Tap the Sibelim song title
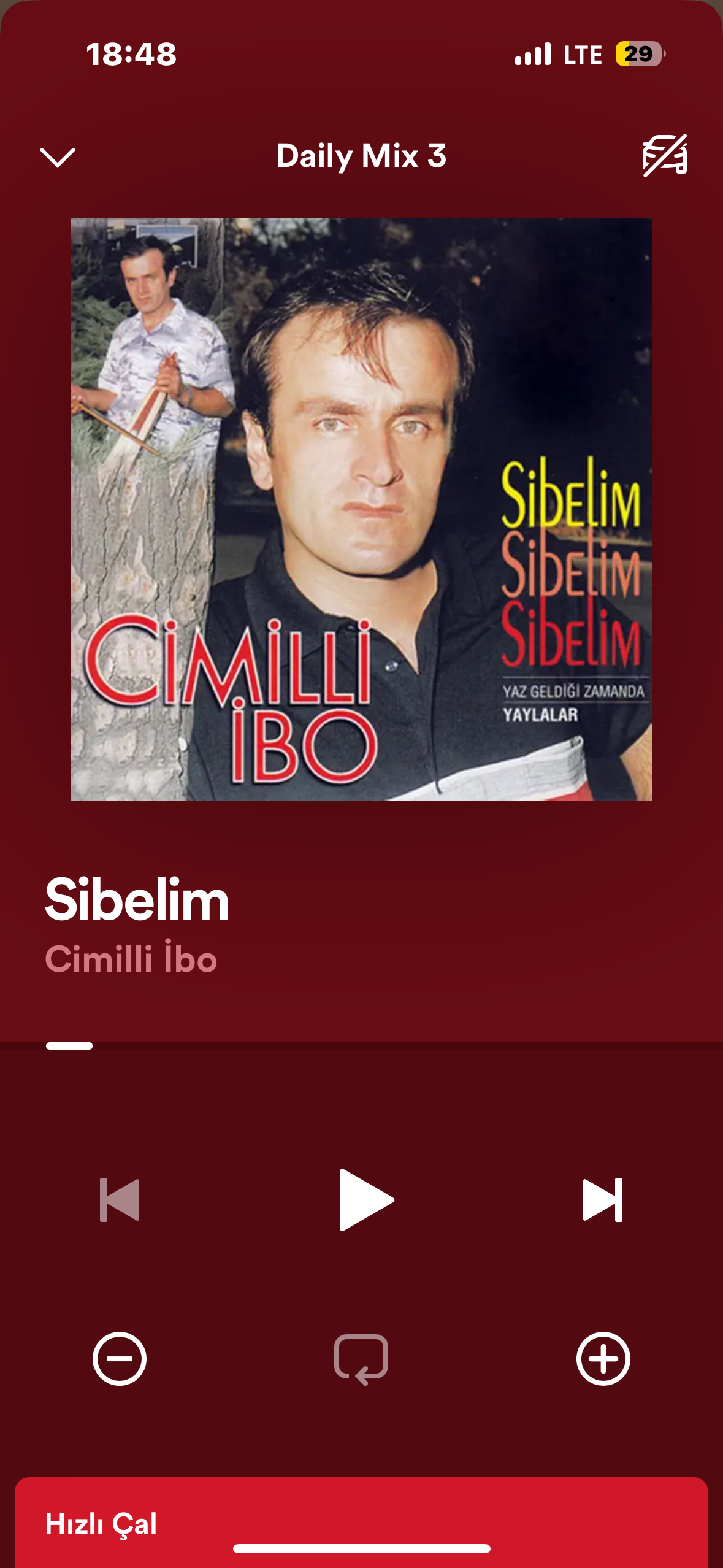The width and height of the screenshot is (723, 1568). click(x=137, y=899)
